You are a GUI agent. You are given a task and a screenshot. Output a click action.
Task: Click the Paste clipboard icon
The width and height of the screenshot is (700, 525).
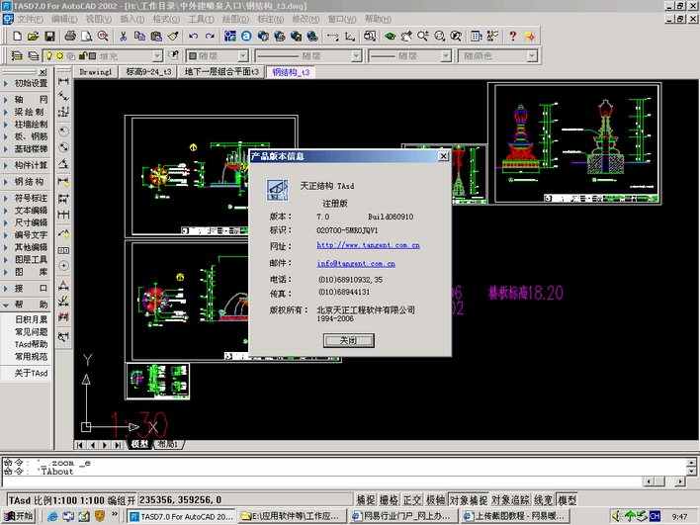(x=156, y=37)
